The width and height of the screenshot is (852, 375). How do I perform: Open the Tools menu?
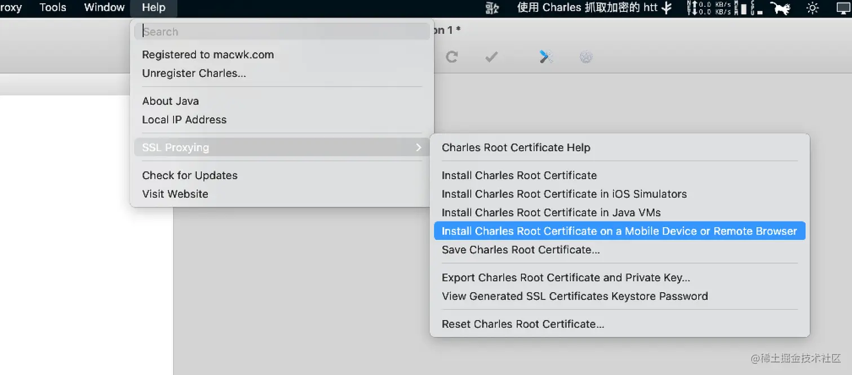pyautogui.click(x=52, y=7)
